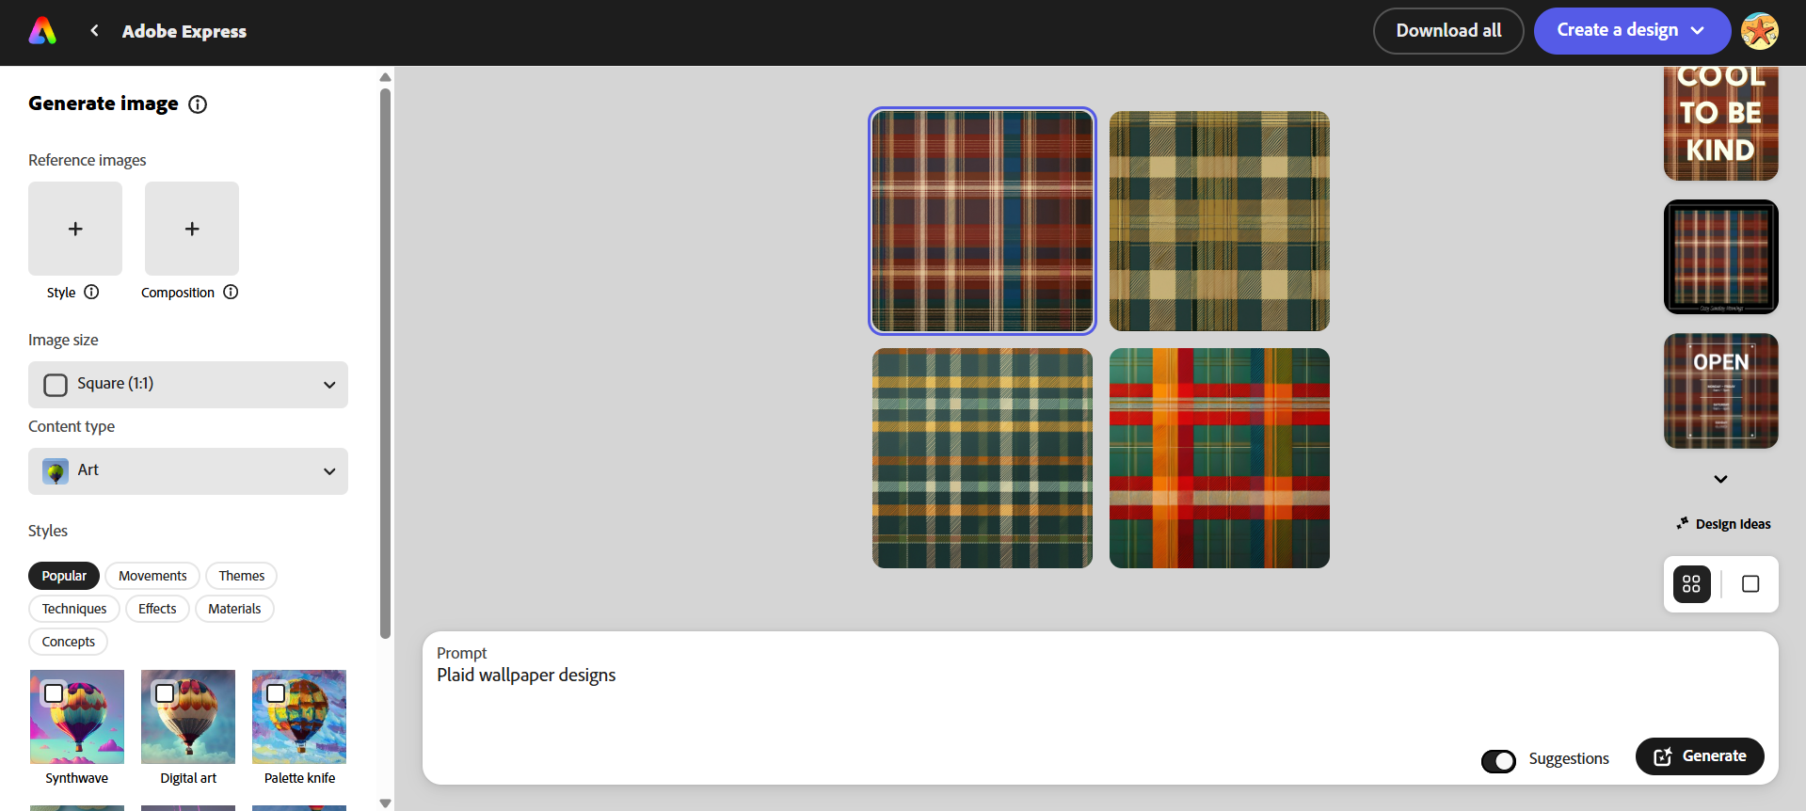Show Style reference info tooltip
Viewport: 1806px width, 811px height.
point(91,292)
